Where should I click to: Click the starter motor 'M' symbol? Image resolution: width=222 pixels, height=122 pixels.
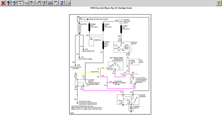pos(131,108)
